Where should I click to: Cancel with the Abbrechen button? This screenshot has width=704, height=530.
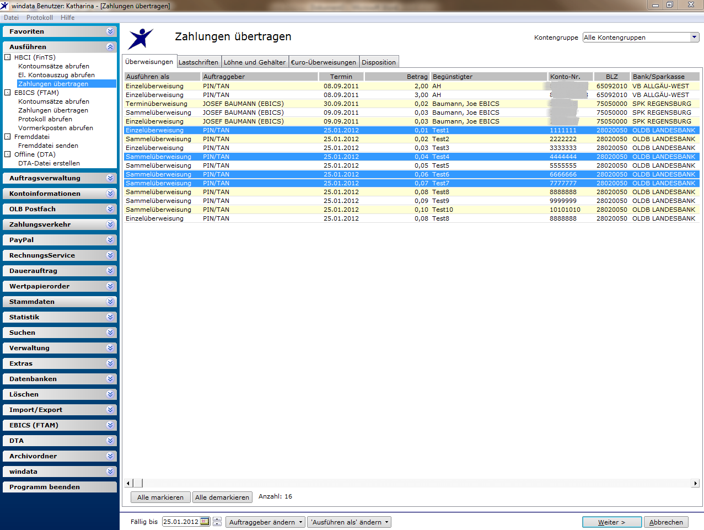click(x=666, y=522)
